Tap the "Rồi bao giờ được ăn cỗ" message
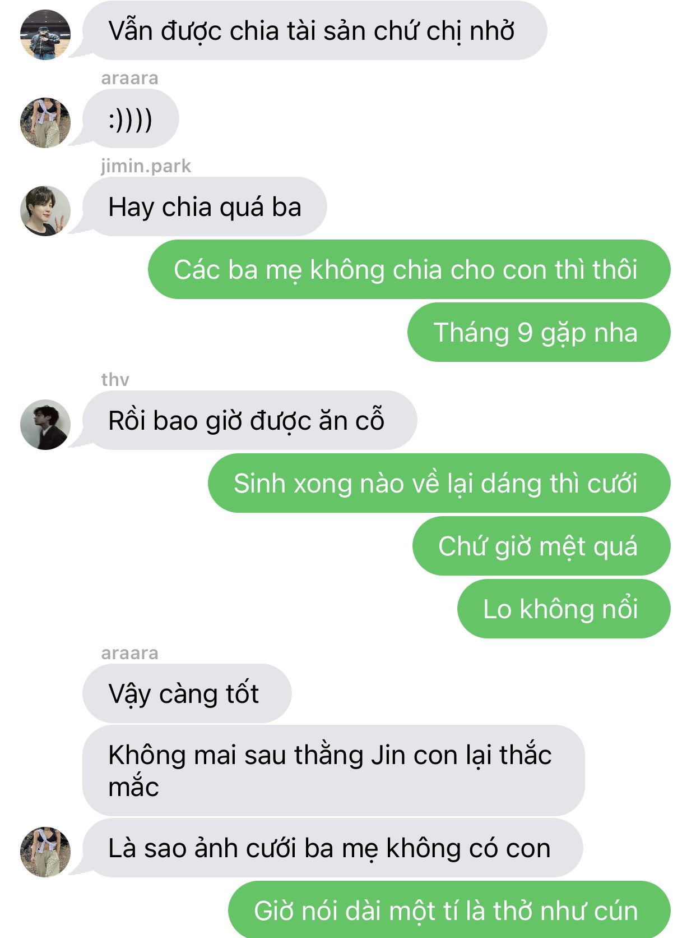Screen dimensions: 696x938 tap(249, 420)
